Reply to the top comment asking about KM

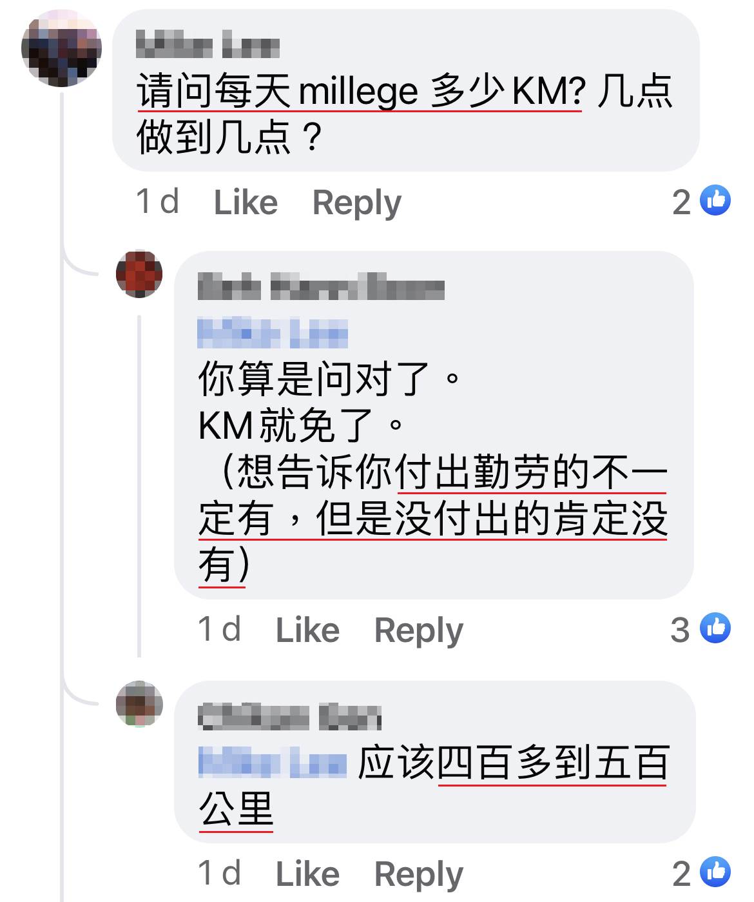356,203
